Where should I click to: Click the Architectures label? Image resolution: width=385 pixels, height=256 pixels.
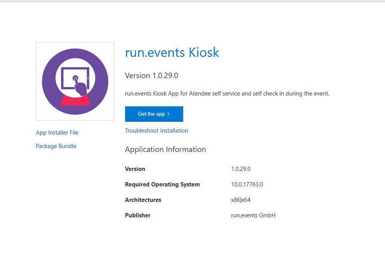pyautogui.click(x=143, y=200)
